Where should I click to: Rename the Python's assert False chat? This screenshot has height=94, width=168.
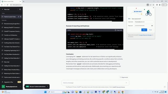pos(19,17)
